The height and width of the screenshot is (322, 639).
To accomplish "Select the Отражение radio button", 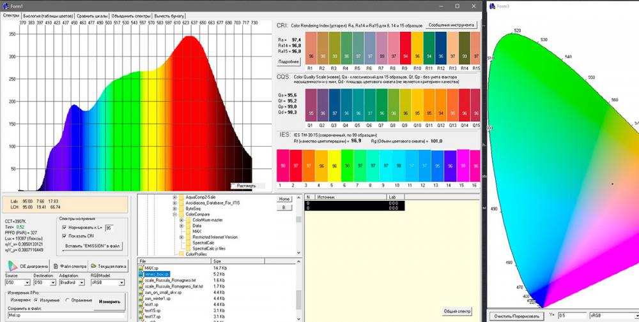I will tap(68, 300).
